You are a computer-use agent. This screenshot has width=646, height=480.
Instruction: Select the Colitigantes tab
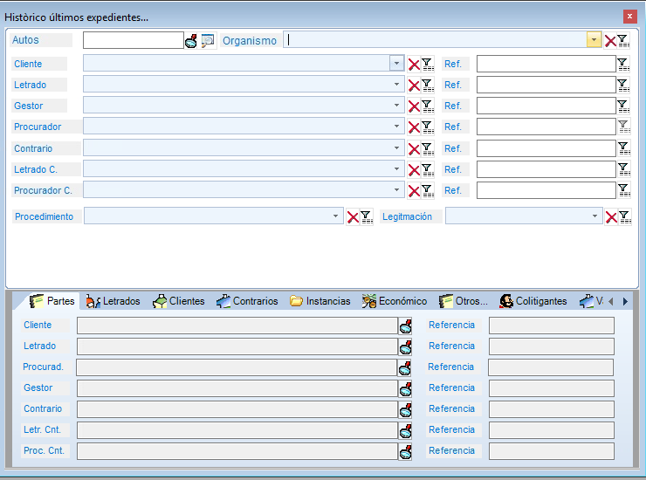(x=533, y=301)
